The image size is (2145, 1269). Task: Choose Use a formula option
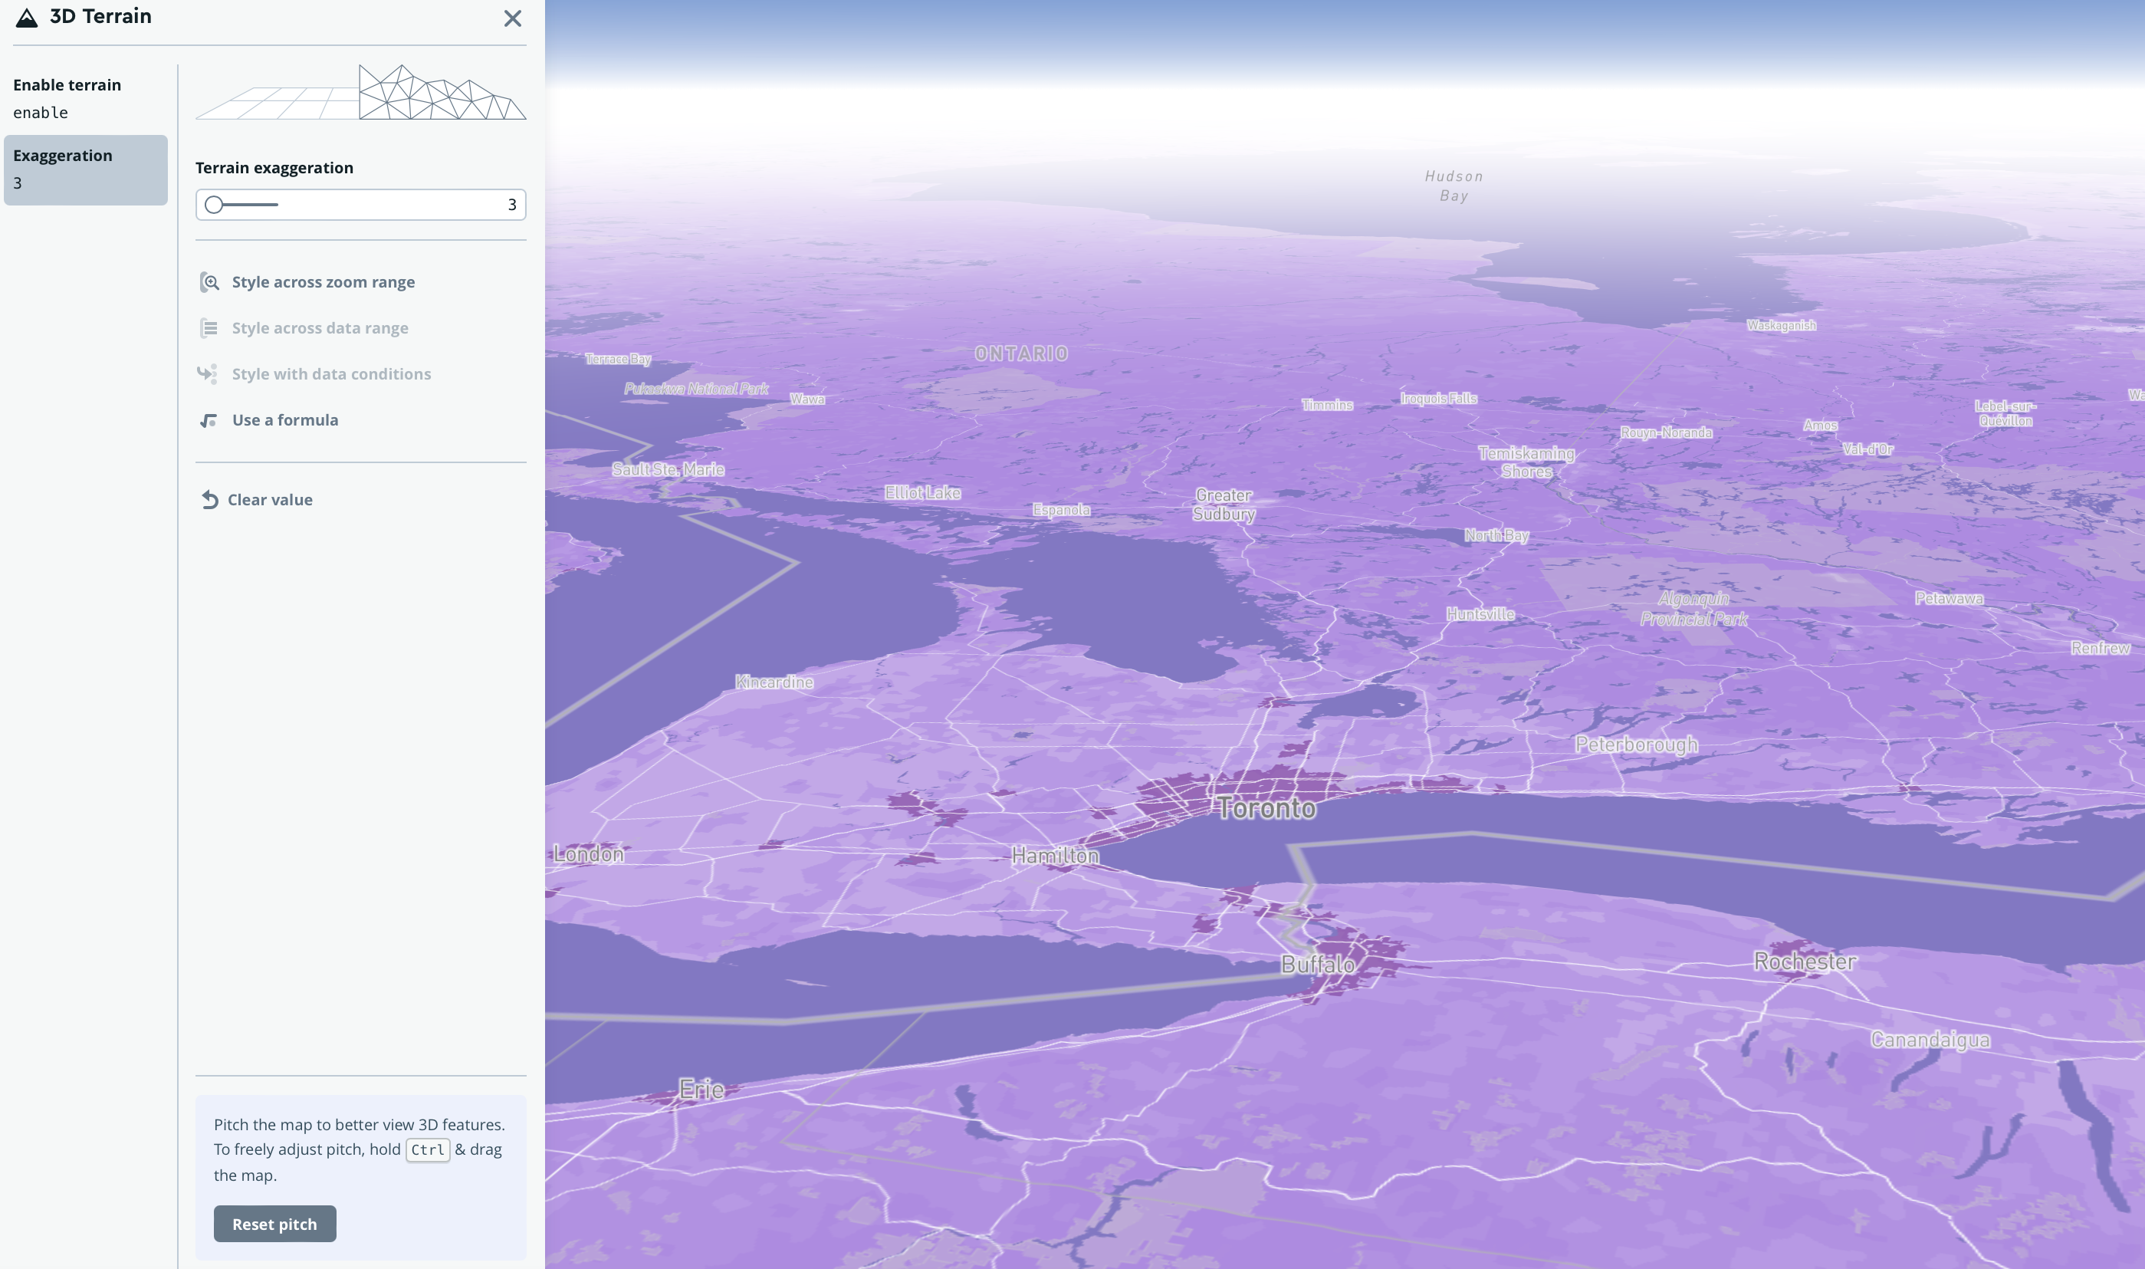(284, 421)
